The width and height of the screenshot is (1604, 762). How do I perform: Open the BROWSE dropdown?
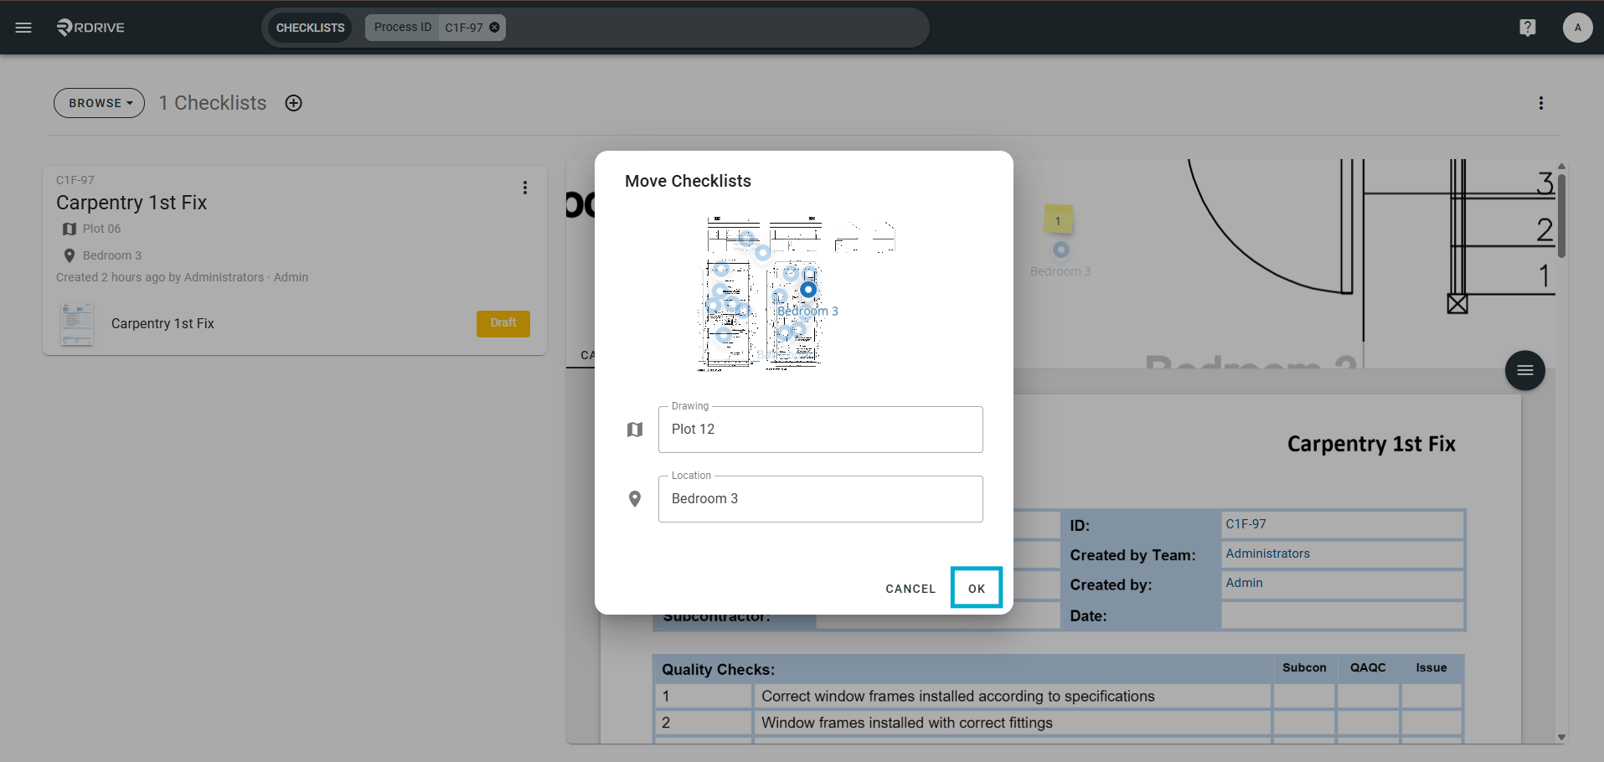pyautogui.click(x=100, y=103)
